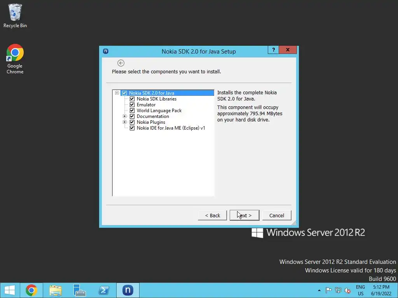The height and width of the screenshot is (298, 398).
Task: Click the help question mark button
Action: pos(273,50)
